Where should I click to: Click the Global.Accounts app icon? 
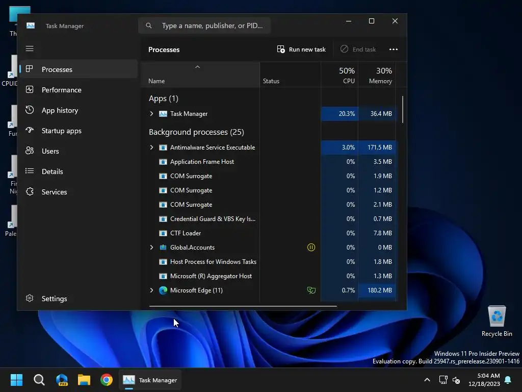point(163,248)
